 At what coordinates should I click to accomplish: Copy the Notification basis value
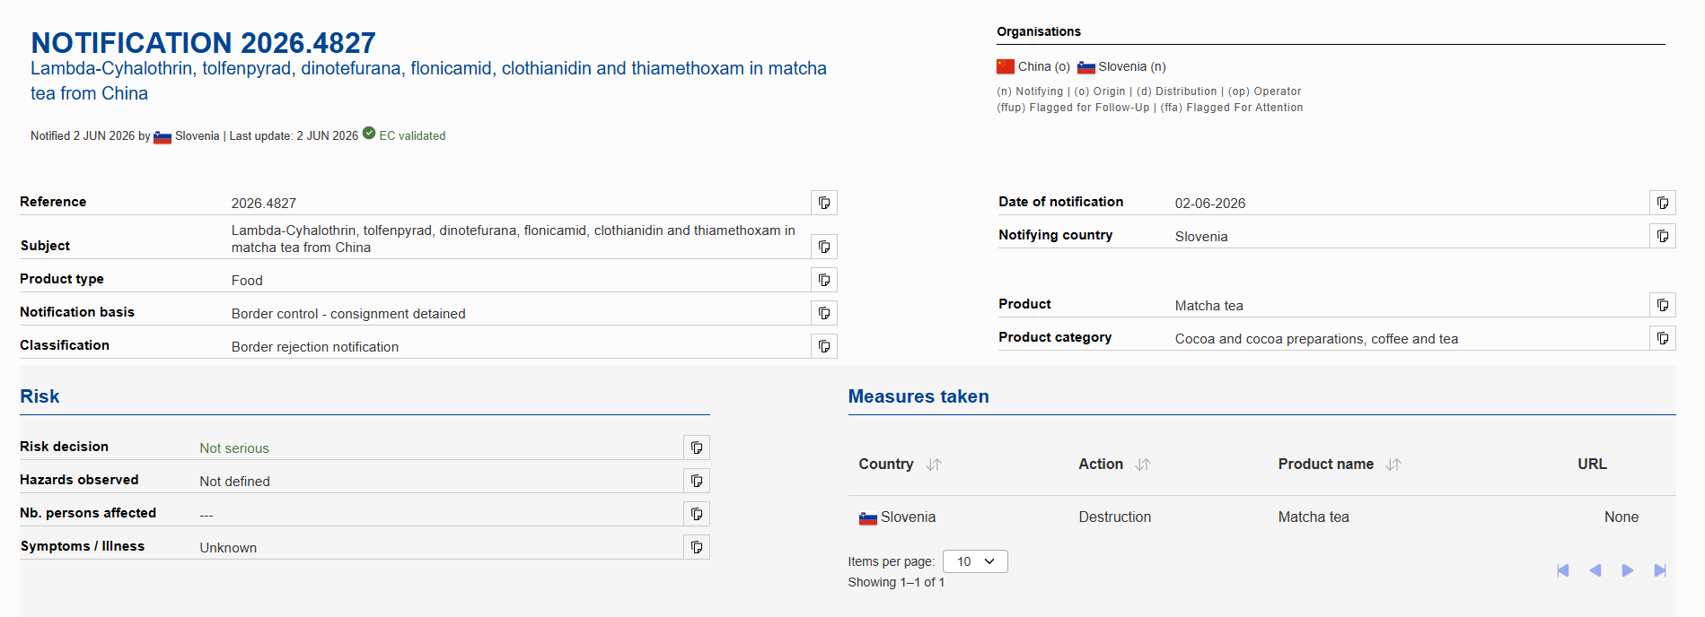(x=824, y=313)
